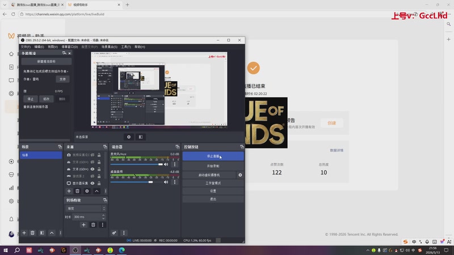Go back in the browser
This screenshot has width=454, height=255.
pos(5,14)
